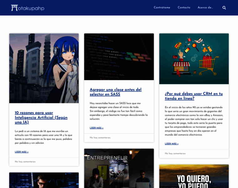Open the Acerca de... menu item
Viewport: 238px width, 188px height.
(x=205, y=8)
